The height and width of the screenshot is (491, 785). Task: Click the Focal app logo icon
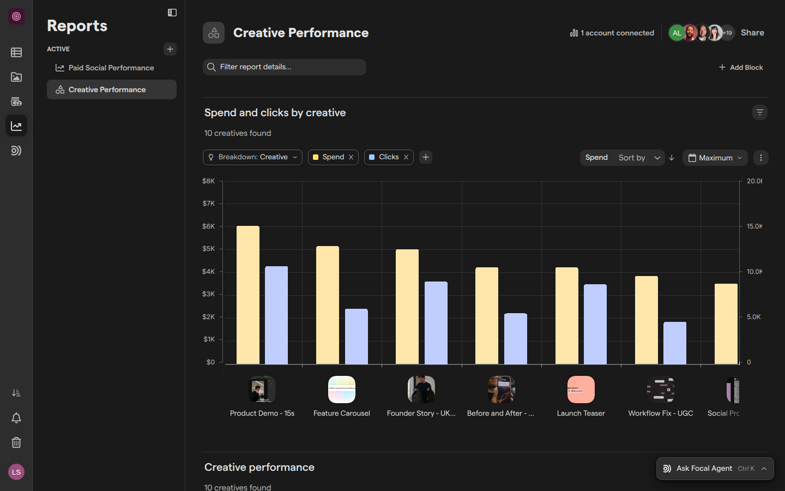click(16, 16)
